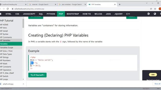Open PHP Data Types in the sidebar
Screen dimensions: 161x90
pyautogui.click(x=11, y=54)
